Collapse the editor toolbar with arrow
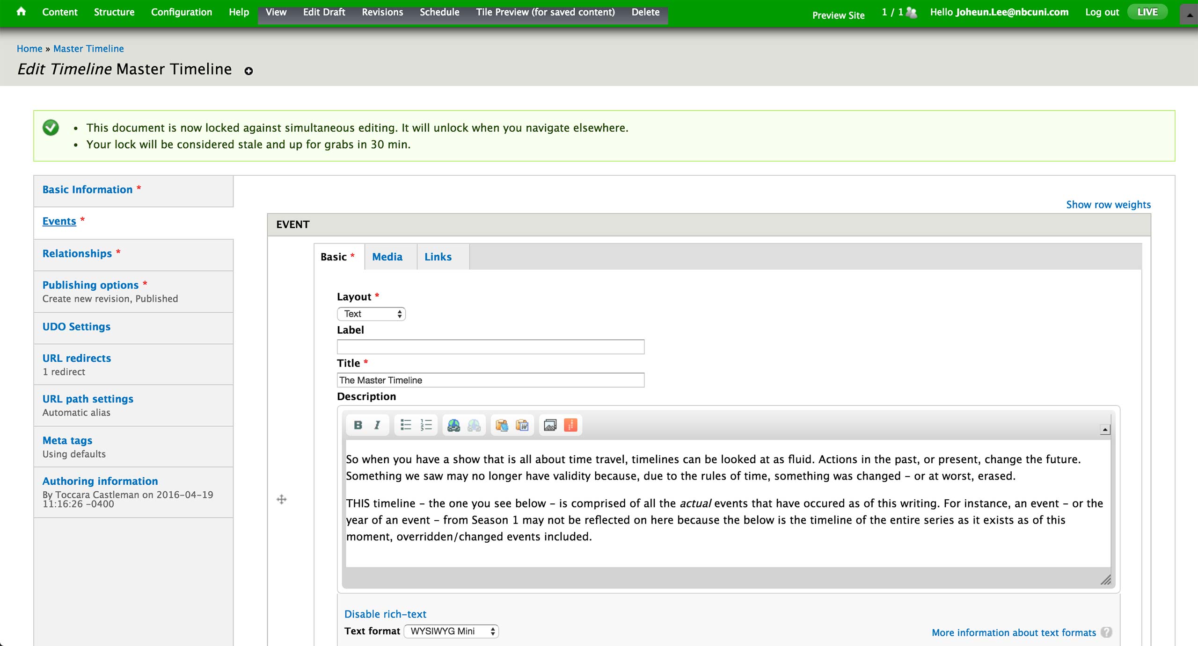 pos(1105,430)
